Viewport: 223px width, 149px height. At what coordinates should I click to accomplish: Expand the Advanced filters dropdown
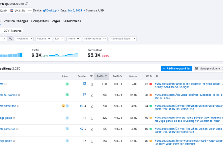tap(123, 39)
